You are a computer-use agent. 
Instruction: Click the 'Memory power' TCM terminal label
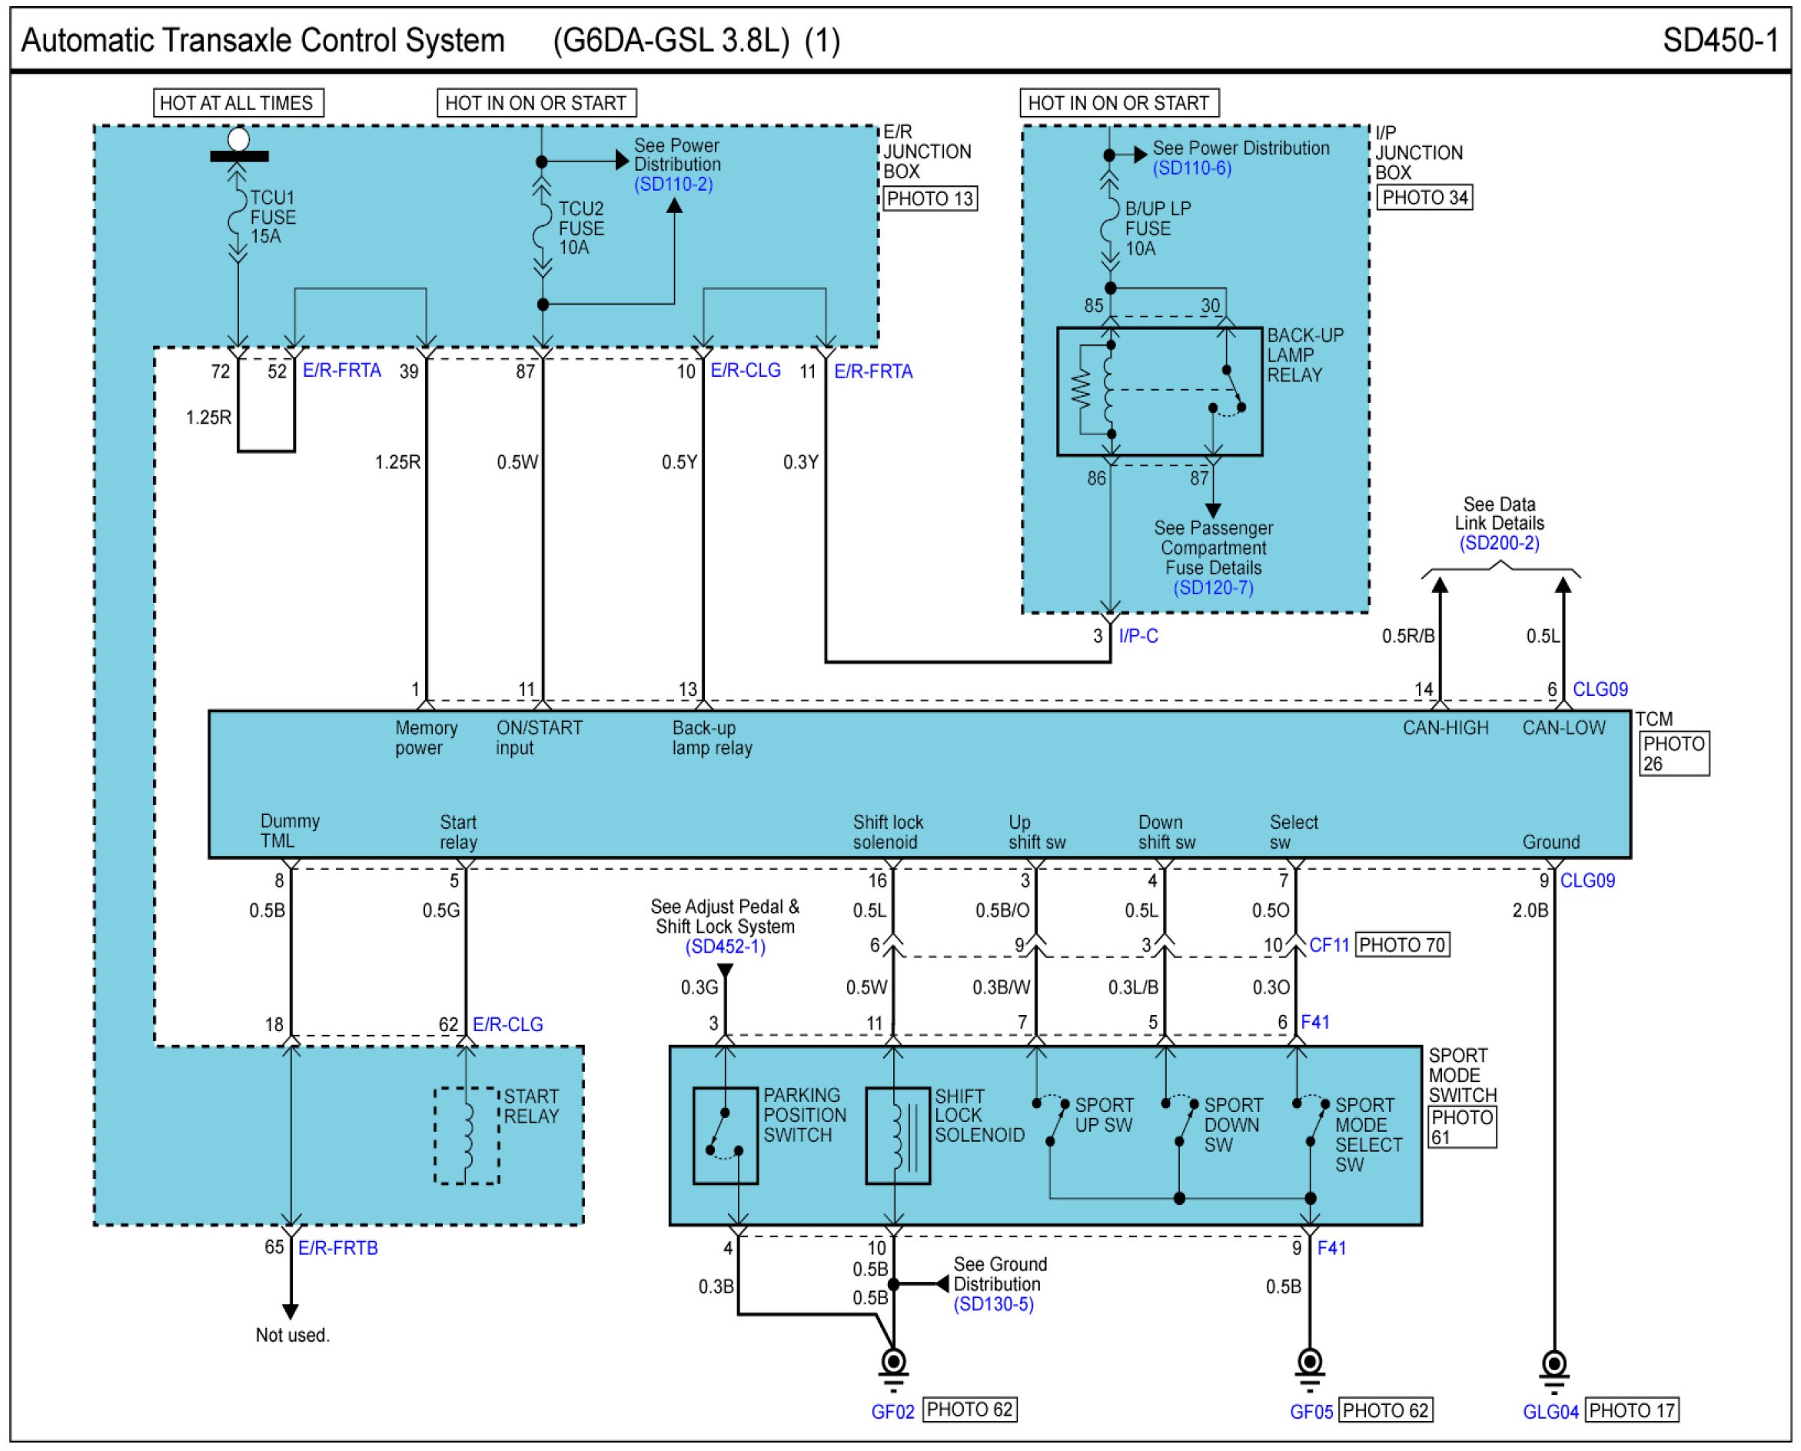pos(426,738)
